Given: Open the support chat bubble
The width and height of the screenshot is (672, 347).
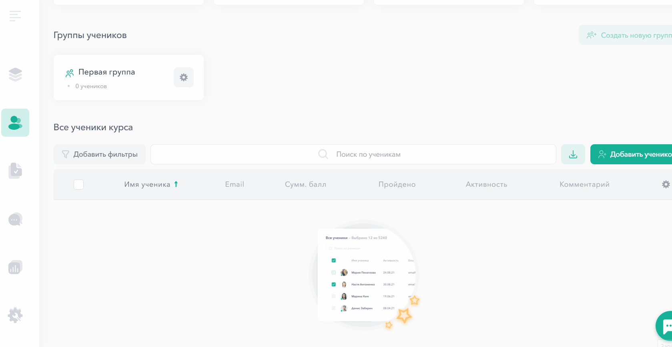Looking at the screenshot, I should tap(664, 326).
